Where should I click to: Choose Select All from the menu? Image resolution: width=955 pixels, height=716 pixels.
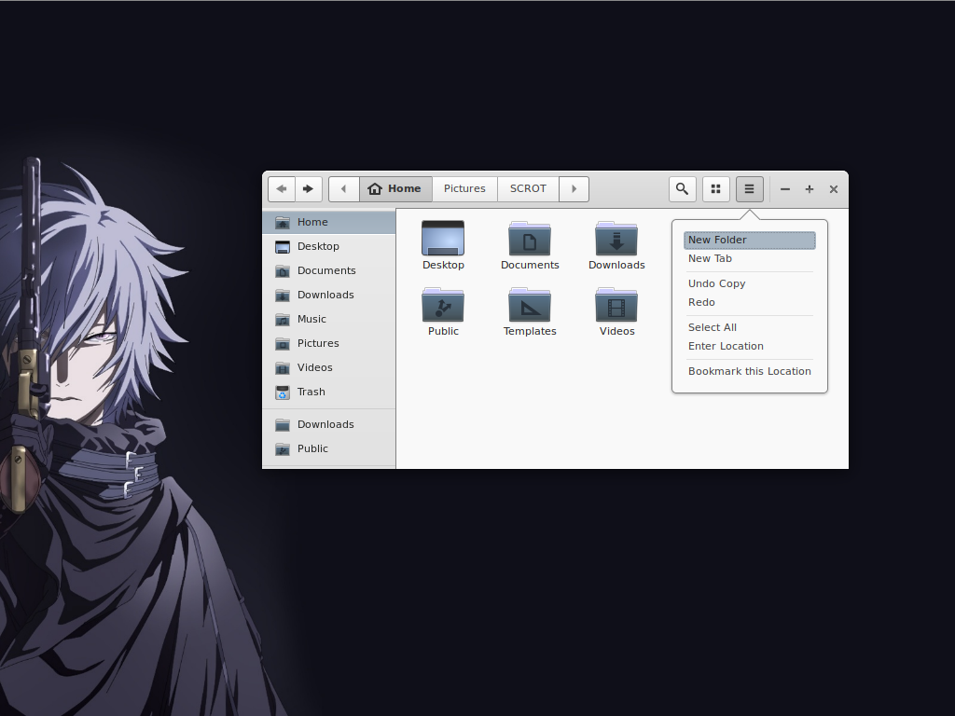750,327
